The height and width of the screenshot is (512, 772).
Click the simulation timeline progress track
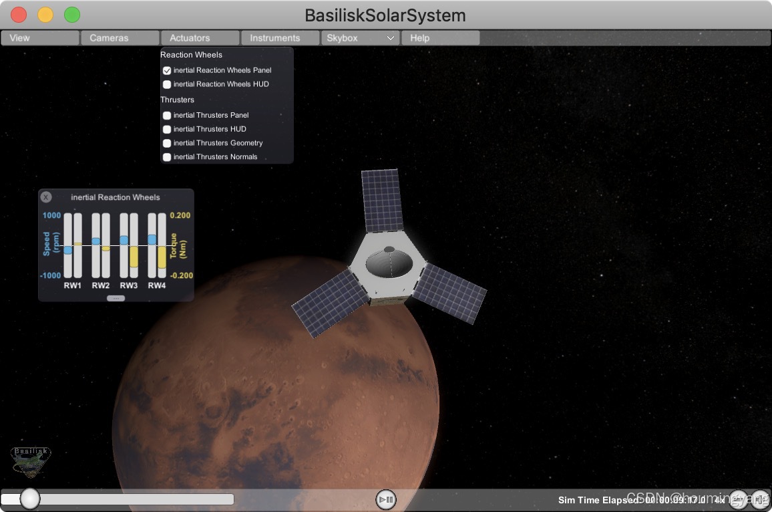pyautogui.click(x=117, y=499)
